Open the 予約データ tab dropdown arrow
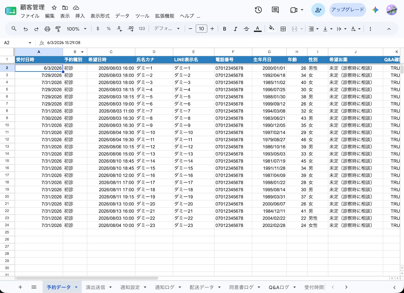 (76, 287)
